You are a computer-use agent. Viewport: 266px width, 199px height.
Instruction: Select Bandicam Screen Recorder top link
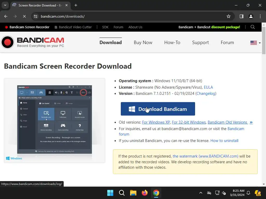point(27,27)
